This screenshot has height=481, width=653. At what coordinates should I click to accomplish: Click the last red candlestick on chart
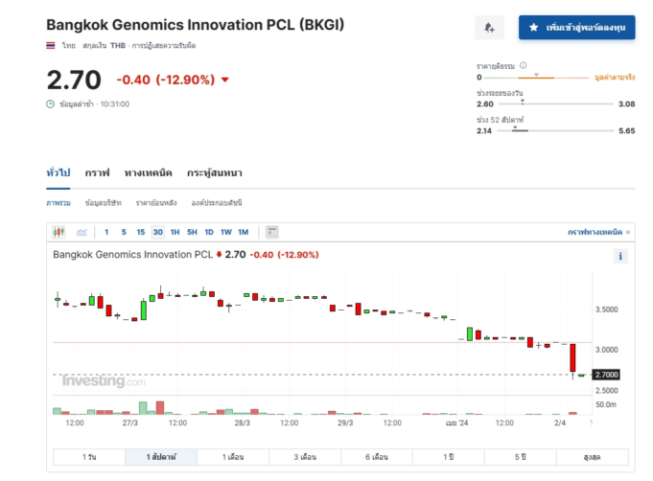(x=572, y=357)
